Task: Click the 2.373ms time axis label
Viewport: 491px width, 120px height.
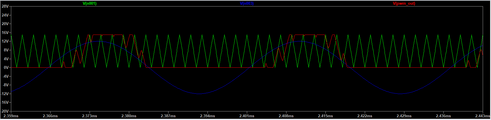Action: 90,116
